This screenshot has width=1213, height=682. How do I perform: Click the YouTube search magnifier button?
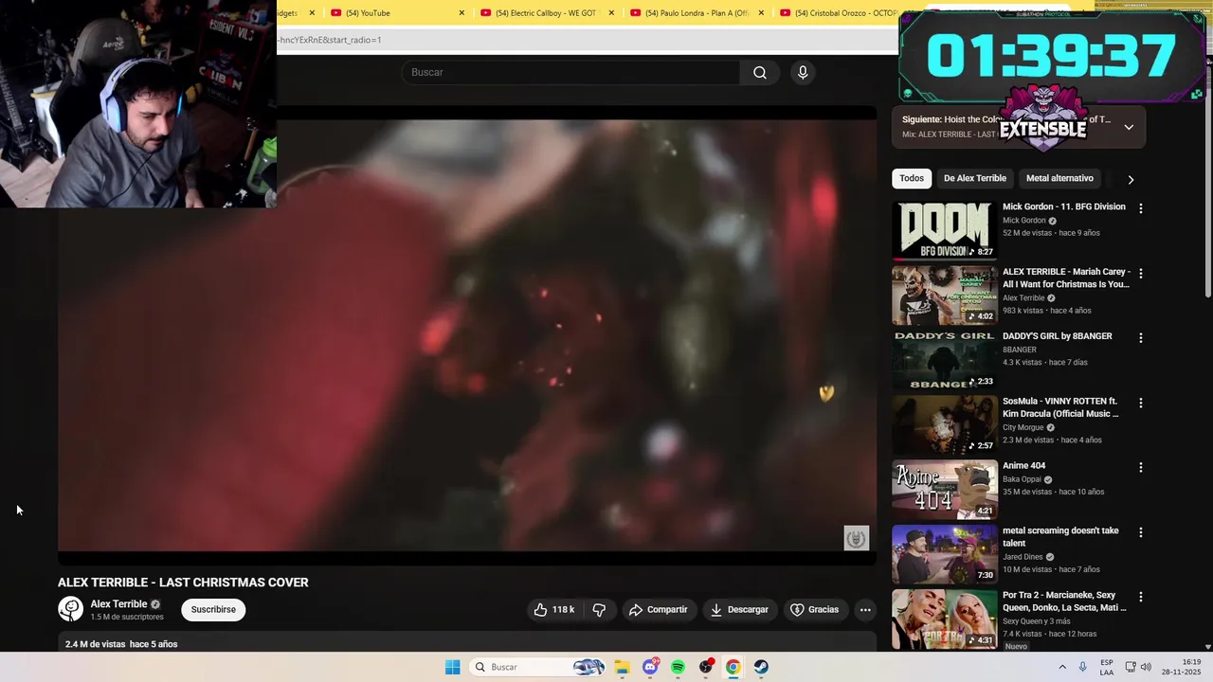click(x=760, y=73)
